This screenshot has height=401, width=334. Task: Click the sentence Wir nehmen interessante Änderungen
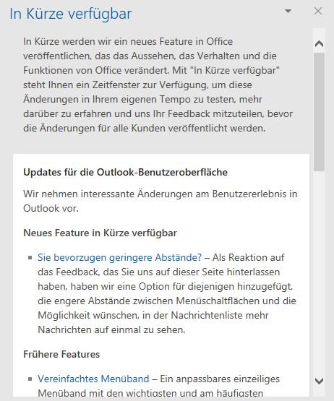coord(160,201)
